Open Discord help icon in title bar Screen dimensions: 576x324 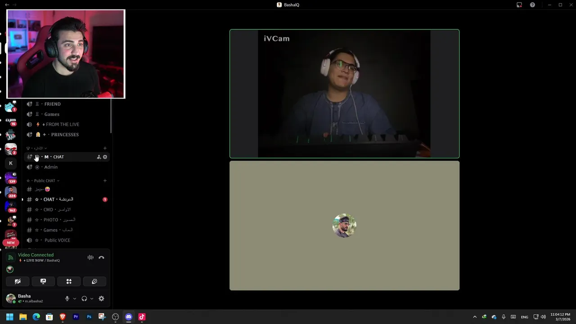(532, 5)
